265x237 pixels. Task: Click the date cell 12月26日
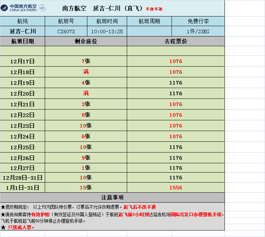23,158
